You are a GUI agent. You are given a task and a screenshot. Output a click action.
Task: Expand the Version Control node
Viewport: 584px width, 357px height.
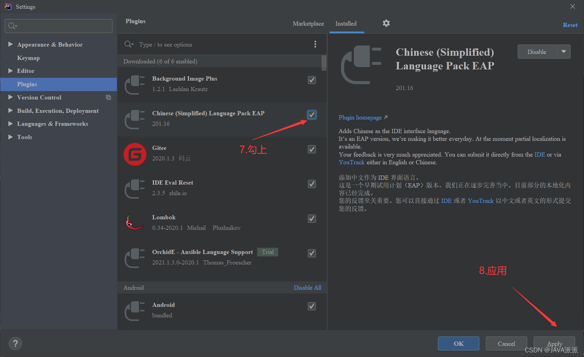pyautogui.click(x=10, y=97)
